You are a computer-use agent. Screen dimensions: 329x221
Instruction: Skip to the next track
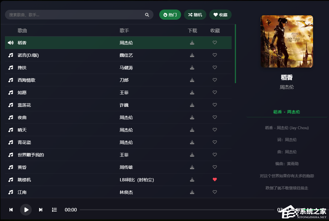tap(40, 210)
